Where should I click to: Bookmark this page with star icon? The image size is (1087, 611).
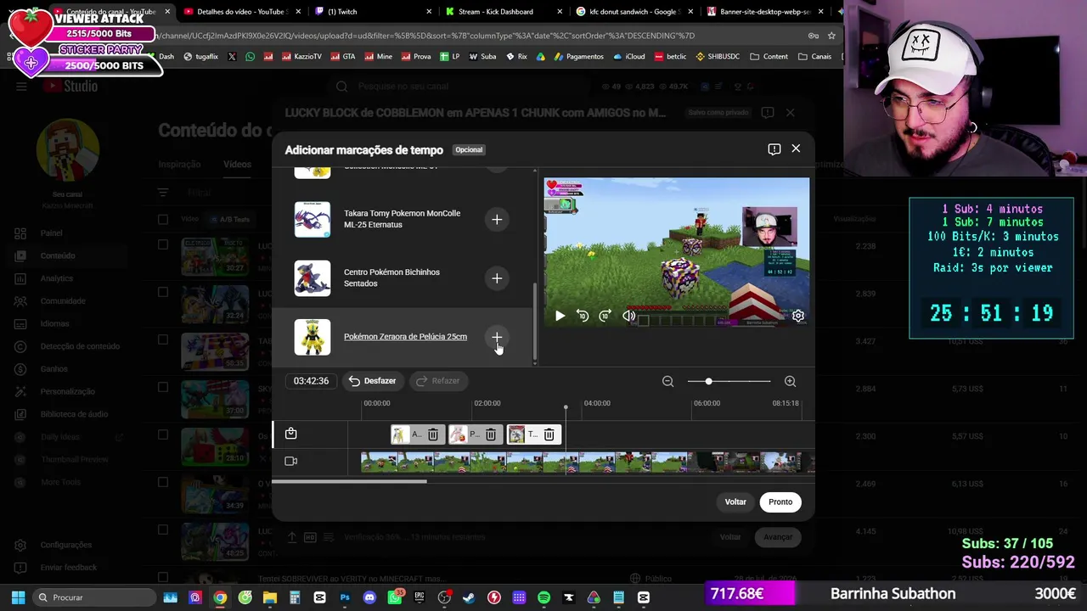click(x=831, y=36)
